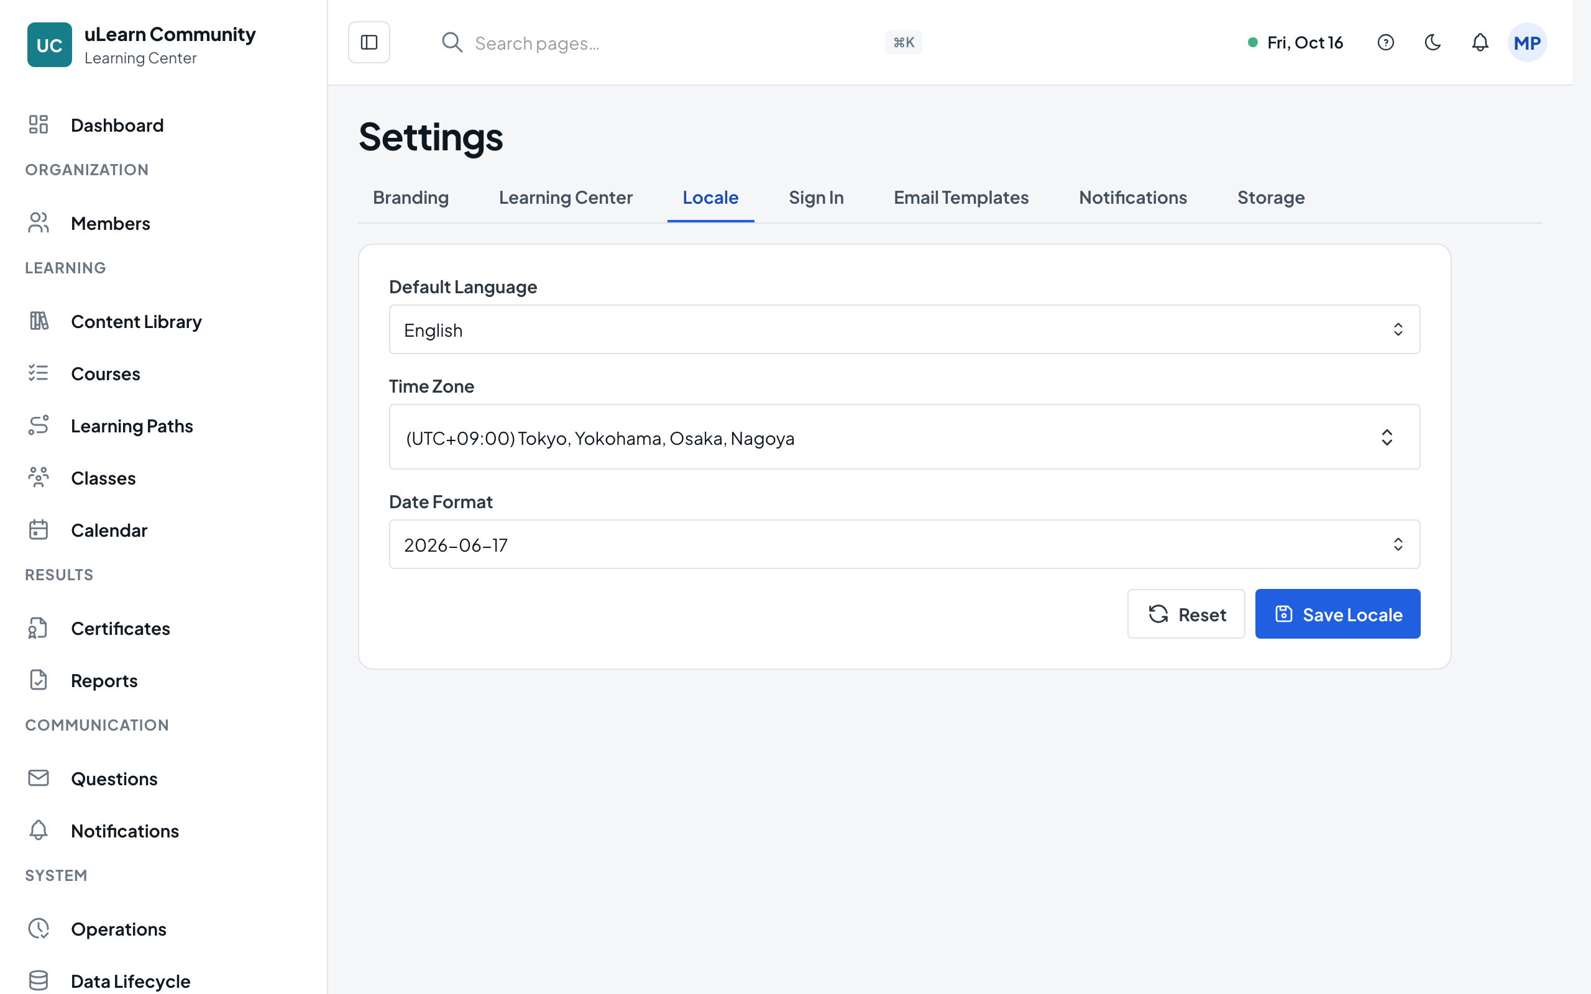
Task: Click the uLearn Community title
Action: [x=170, y=34]
